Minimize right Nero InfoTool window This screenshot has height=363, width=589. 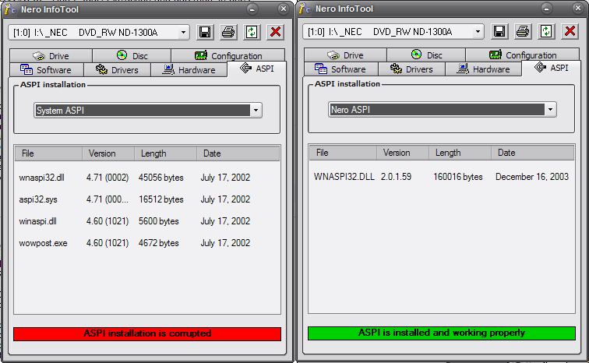[547, 9]
